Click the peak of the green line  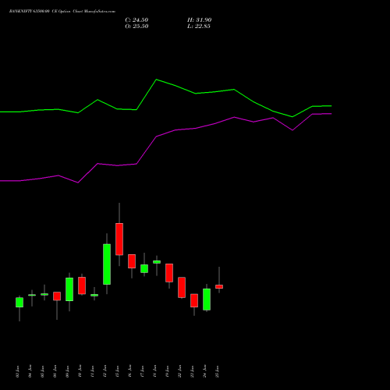(156, 80)
